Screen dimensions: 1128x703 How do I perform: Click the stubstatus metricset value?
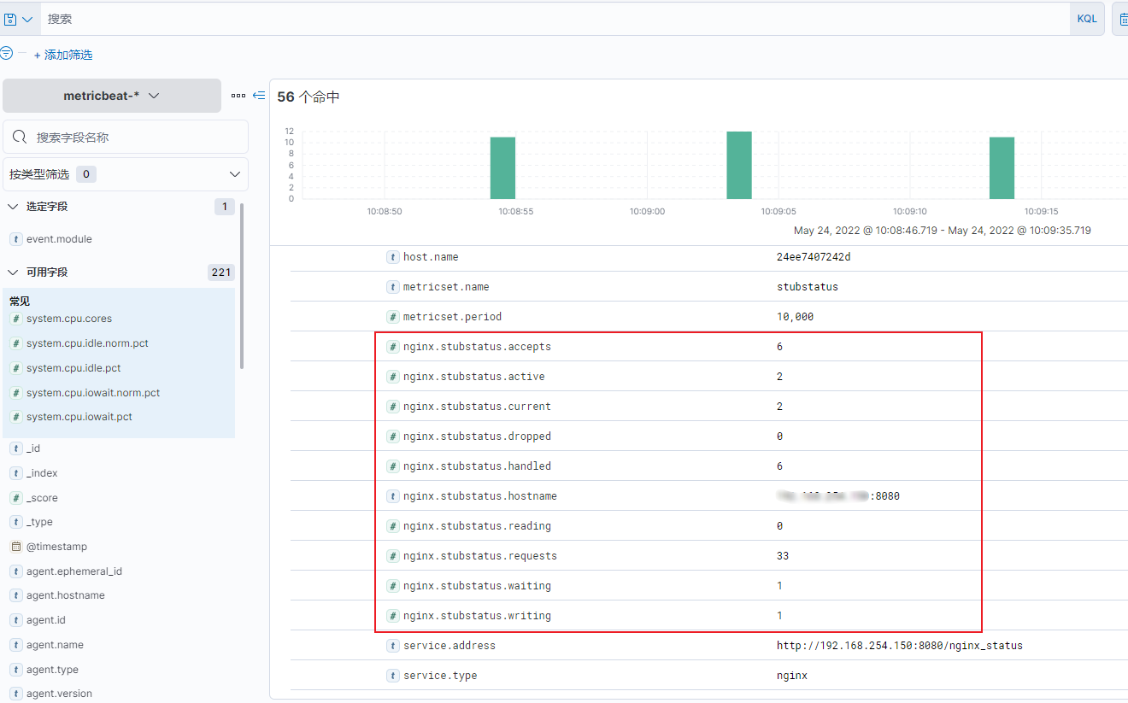point(808,287)
